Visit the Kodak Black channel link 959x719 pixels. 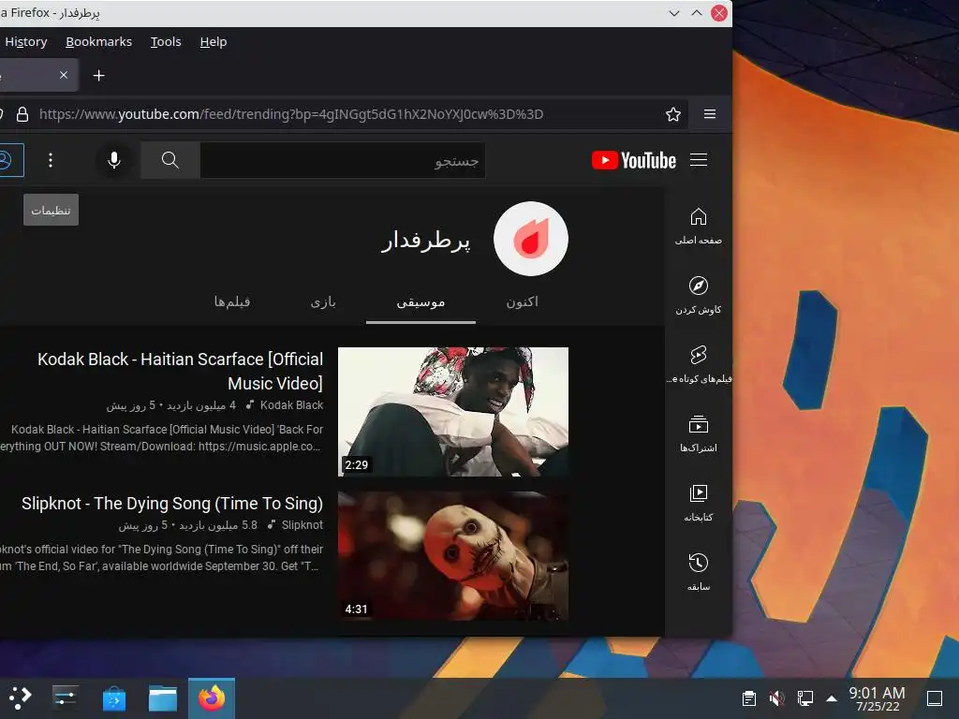click(x=292, y=404)
